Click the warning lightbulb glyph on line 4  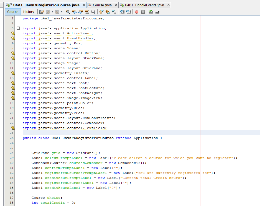point(13,33)
